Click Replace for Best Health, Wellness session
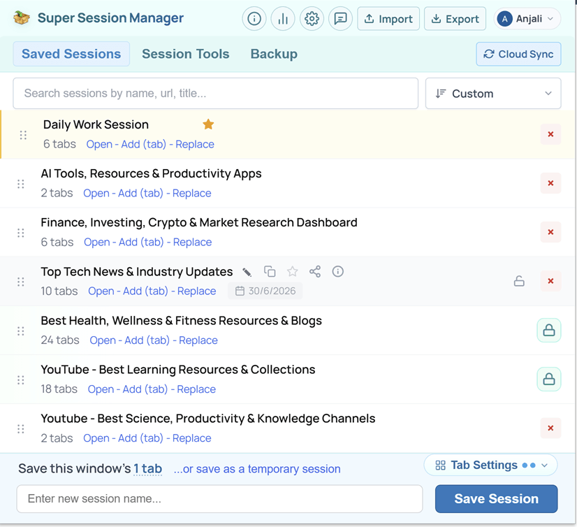Viewport: 577px width, 527px height. (x=198, y=340)
